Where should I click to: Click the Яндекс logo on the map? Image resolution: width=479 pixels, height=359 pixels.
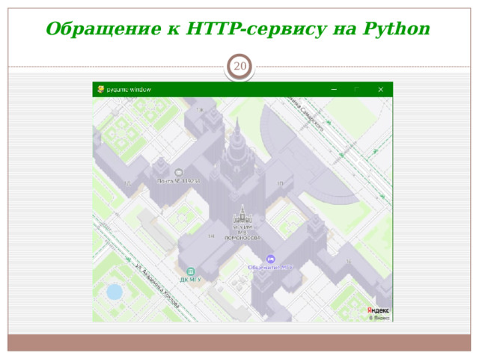coord(378,310)
